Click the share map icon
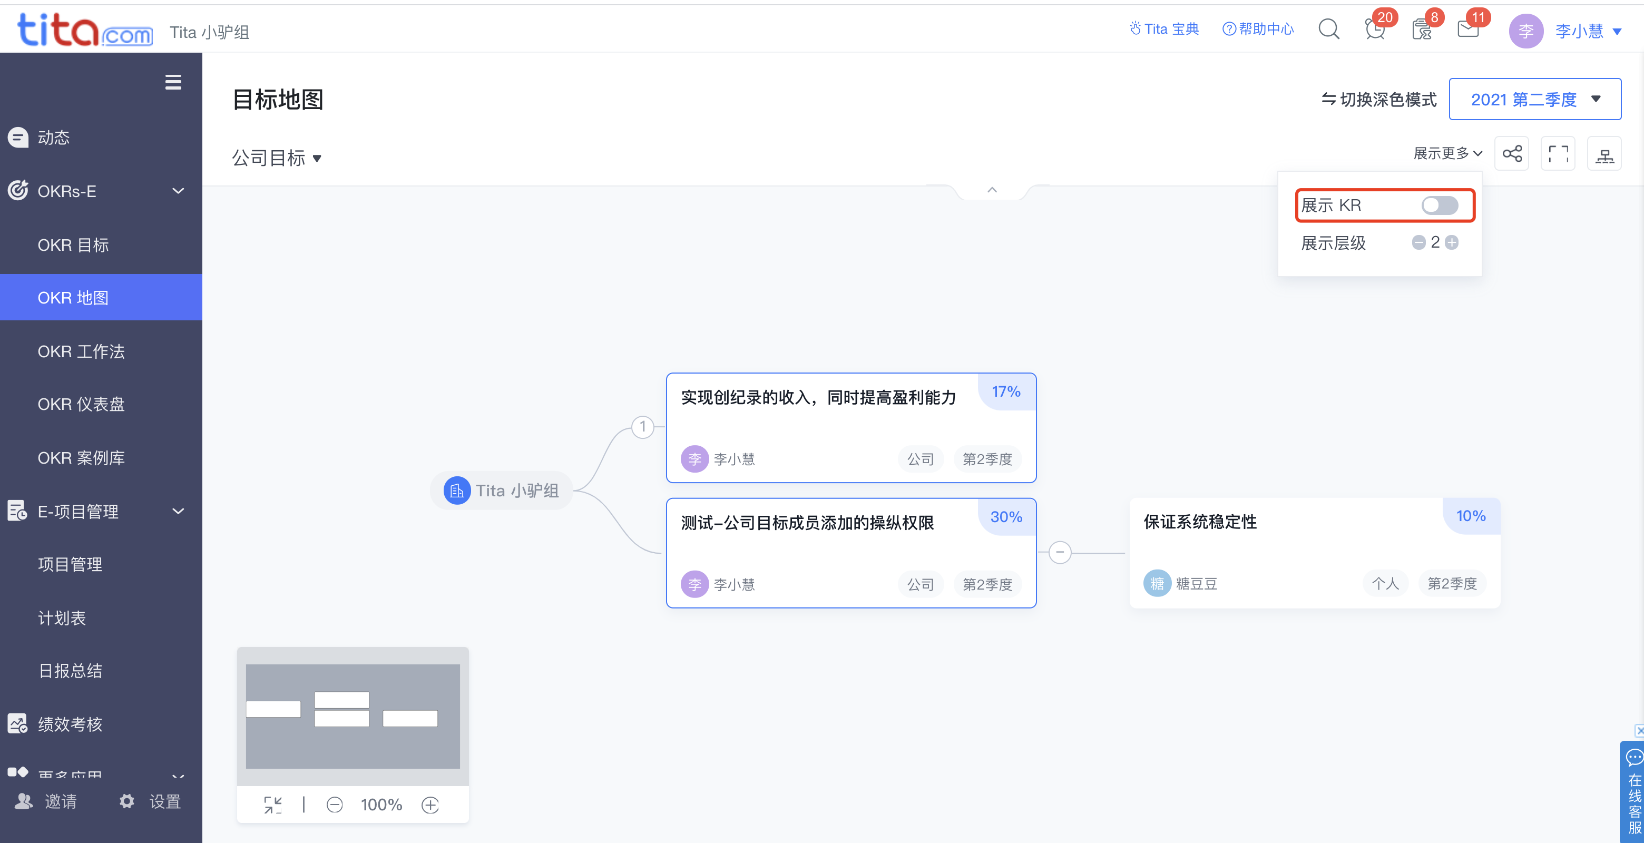This screenshot has width=1644, height=843. point(1512,153)
